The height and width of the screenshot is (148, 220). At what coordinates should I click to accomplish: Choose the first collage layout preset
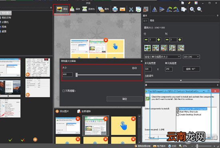(x=148, y=48)
